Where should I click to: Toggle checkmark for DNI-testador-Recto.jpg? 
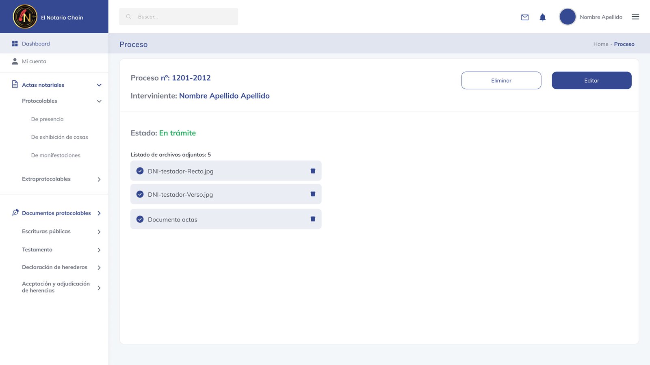tap(140, 171)
